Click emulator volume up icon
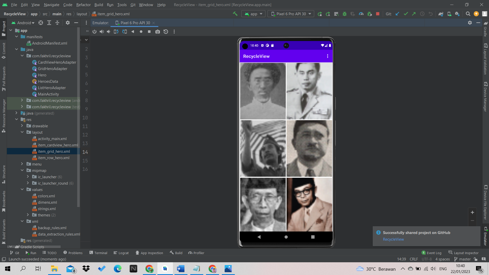 tap(102, 32)
